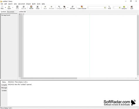The height and width of the screenshot is (109, 139).
Task: Click the 'New file "untitled" opened.' log line
Action: (x=20, y=84)
